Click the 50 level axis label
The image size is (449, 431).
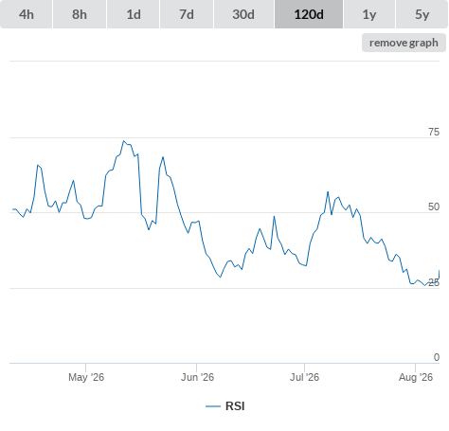[x=434, y=207]
